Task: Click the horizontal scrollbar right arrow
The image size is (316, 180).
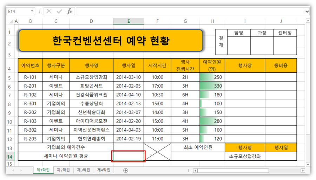Action: pyautogui.click(x=303, y=171)
